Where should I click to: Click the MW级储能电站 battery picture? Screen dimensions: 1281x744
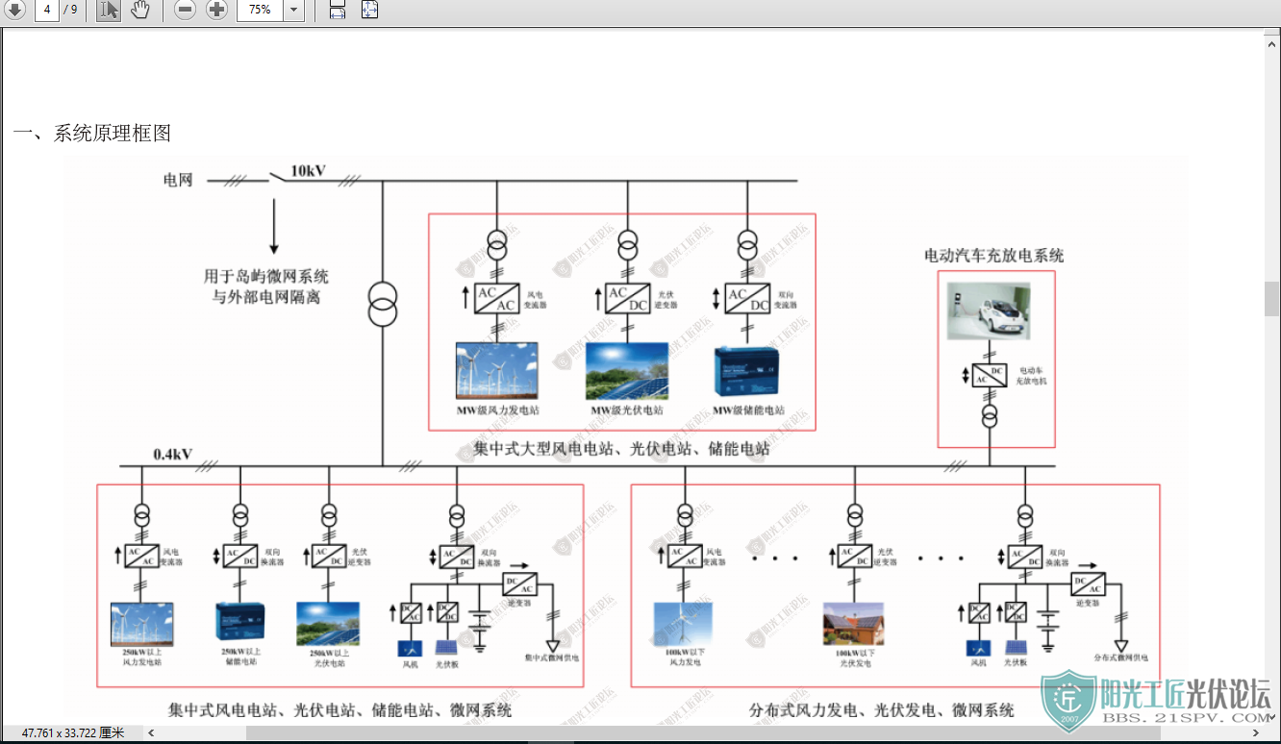click(x=746, y=371)
